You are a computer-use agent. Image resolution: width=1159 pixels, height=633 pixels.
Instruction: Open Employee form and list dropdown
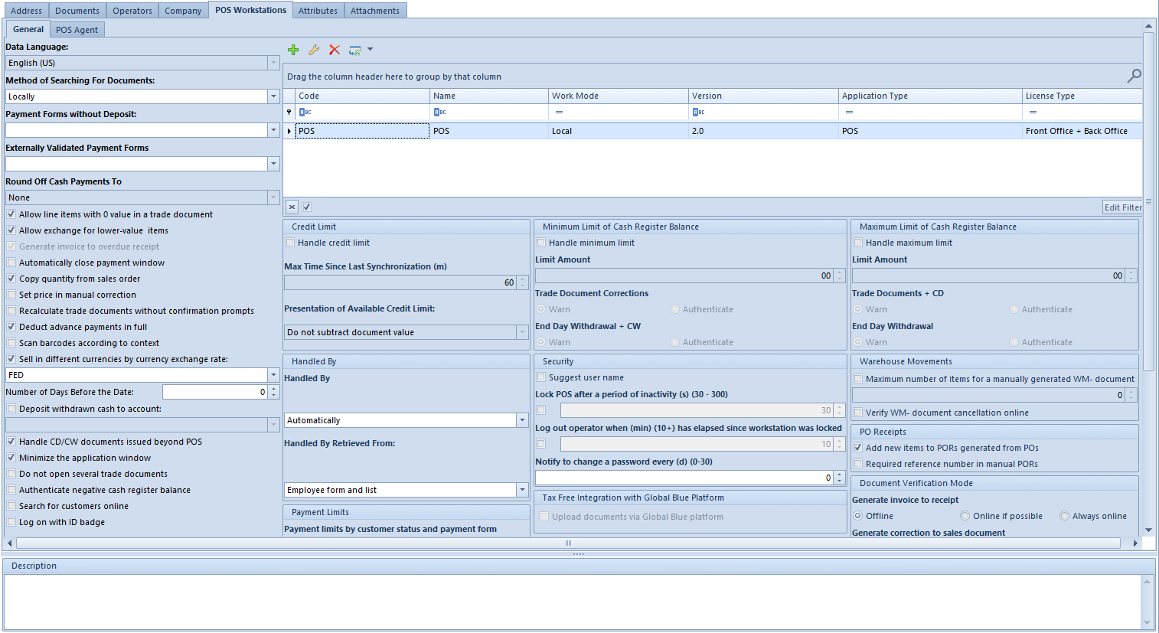point(522,490)
